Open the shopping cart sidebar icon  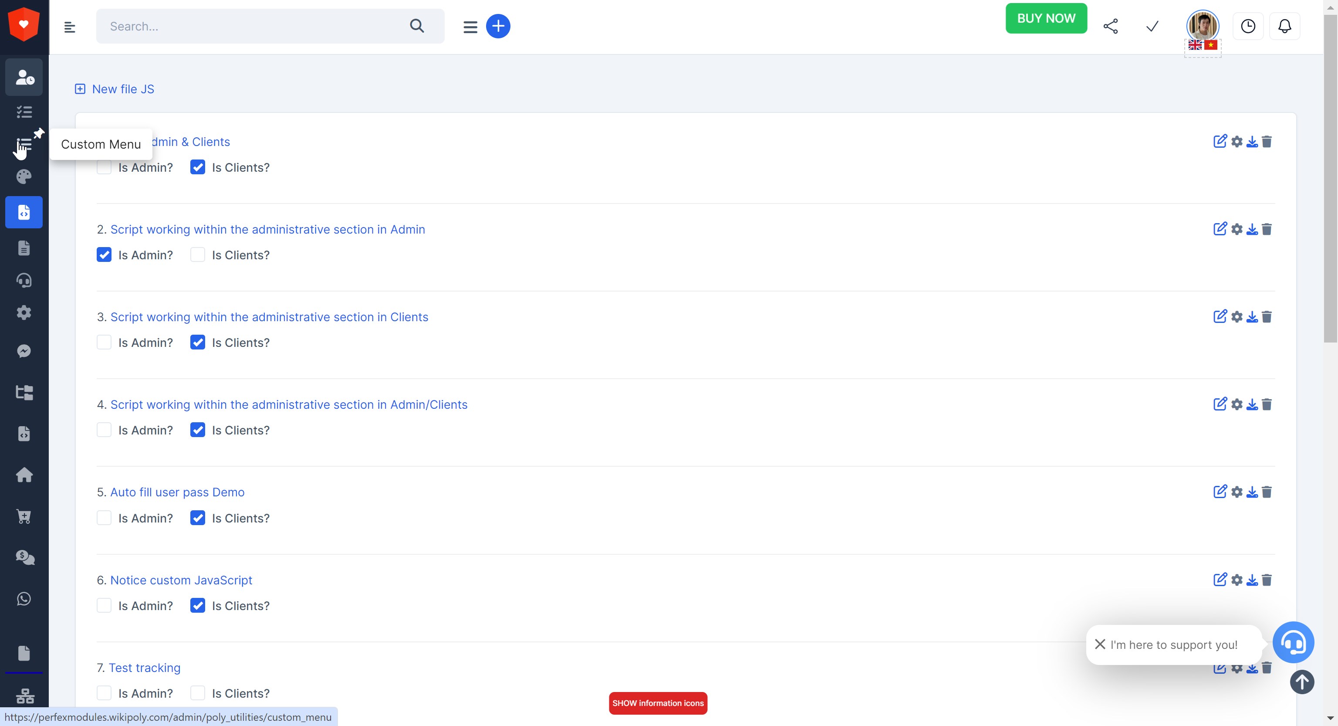pyautogui.click(x=24, y=516)
